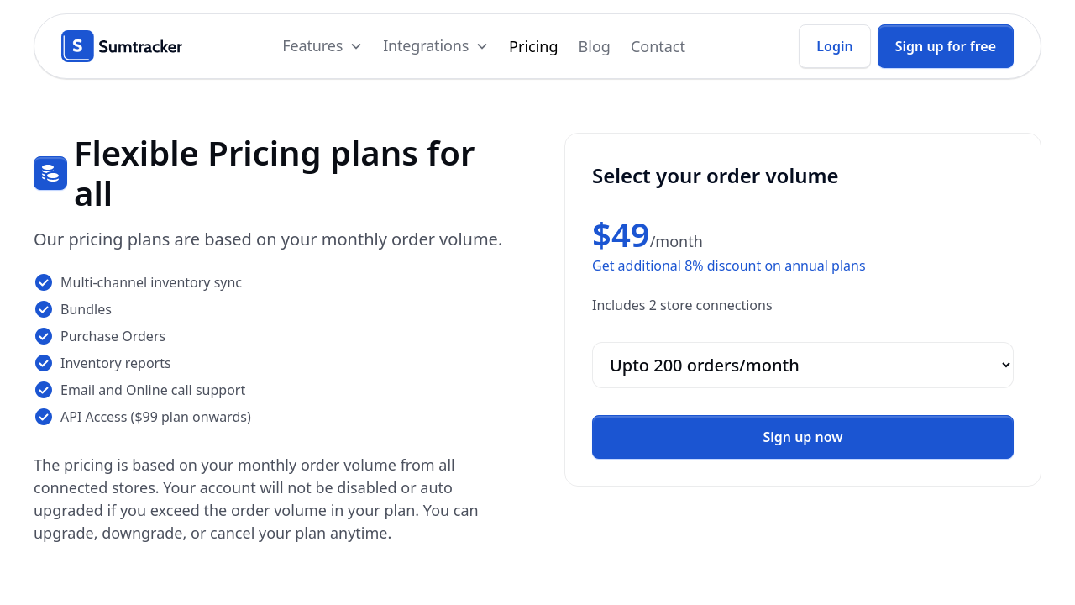The height and width of the screenshot is (605, 1075).
Task: Open the Contact page link
Action: [x=658, y=46]
